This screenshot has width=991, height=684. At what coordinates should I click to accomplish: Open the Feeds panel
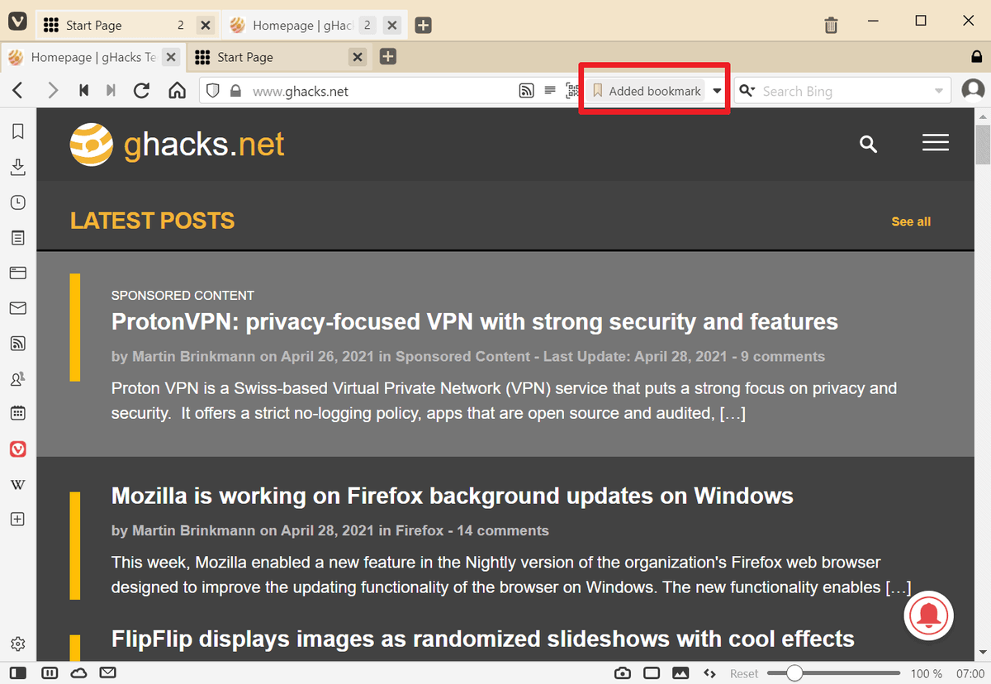point(18,343)
